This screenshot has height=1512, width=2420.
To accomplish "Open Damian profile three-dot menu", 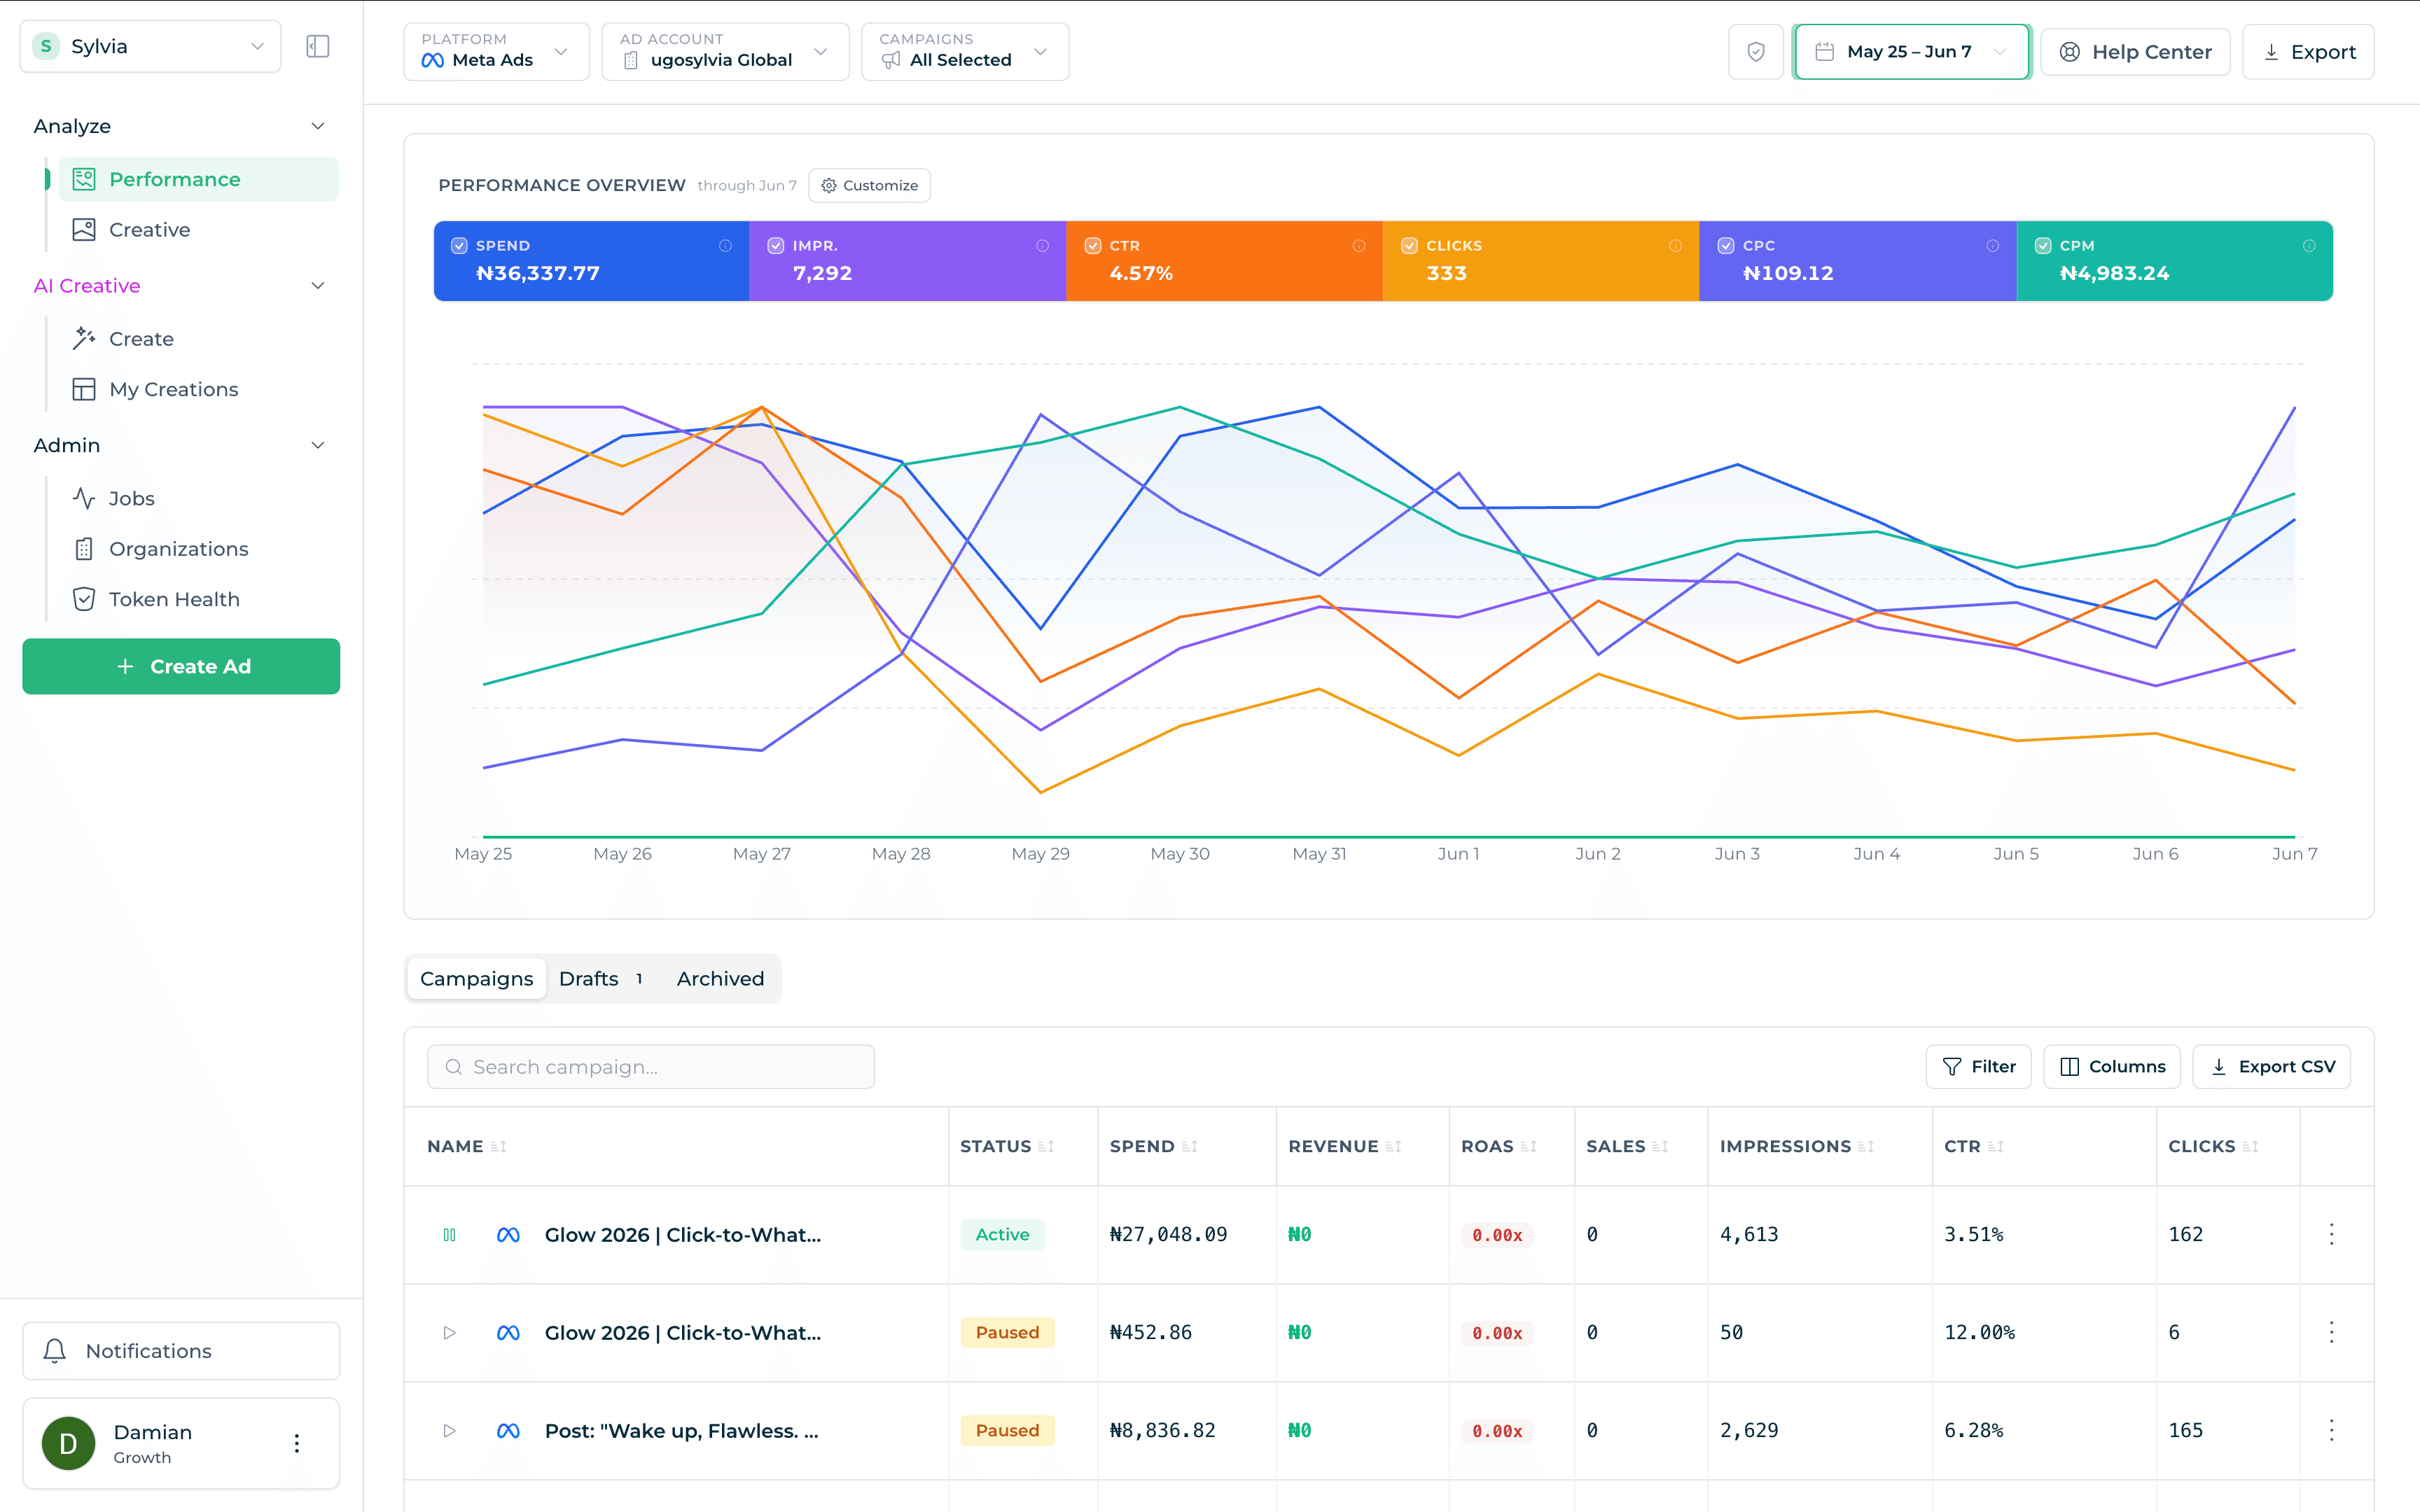I will click(x=297, y=1443).
